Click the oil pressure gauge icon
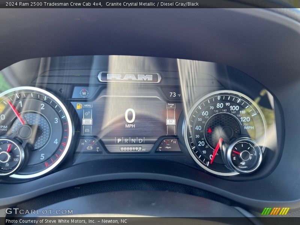 [168, 147]
